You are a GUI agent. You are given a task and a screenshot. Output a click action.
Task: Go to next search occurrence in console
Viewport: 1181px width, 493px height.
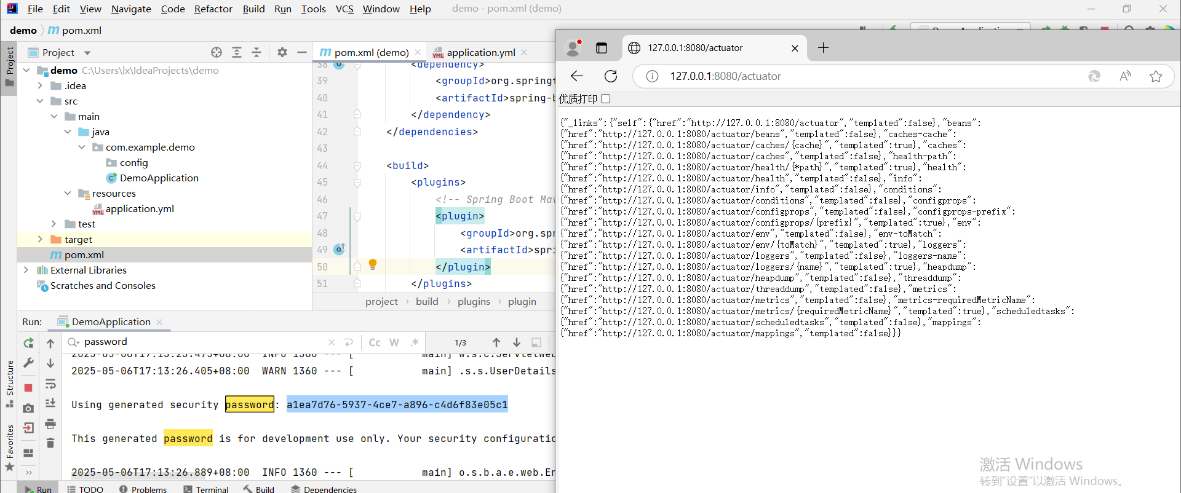pyautogui.click(x=517, y=342)
